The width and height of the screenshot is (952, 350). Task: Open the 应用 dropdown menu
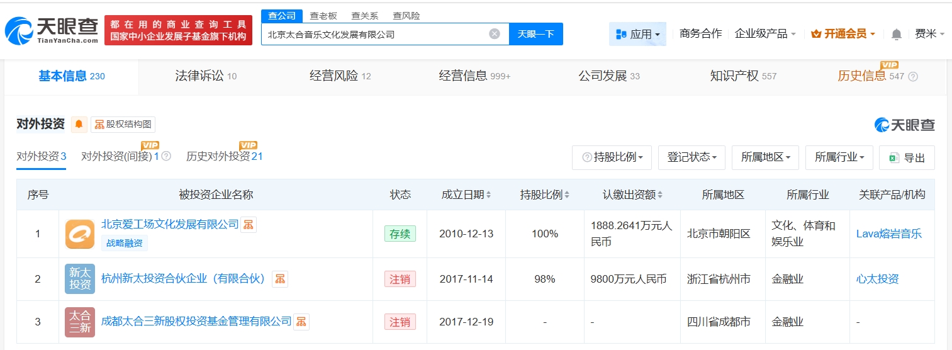click(637, 34)
